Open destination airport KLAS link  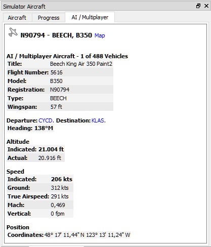point(98,120)
